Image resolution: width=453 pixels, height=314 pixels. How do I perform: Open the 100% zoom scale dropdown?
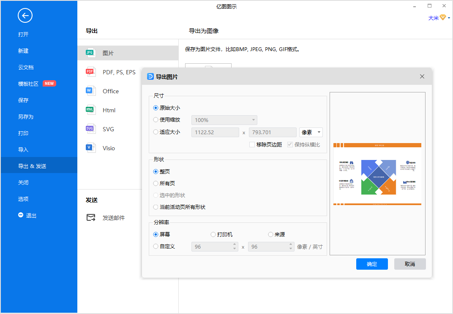224,120
